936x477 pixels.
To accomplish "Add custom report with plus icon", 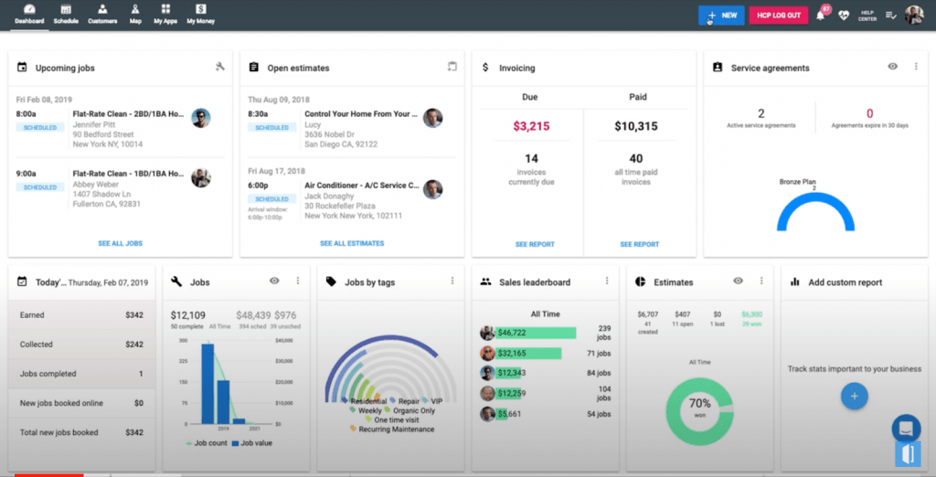I will tap(855, 397).
